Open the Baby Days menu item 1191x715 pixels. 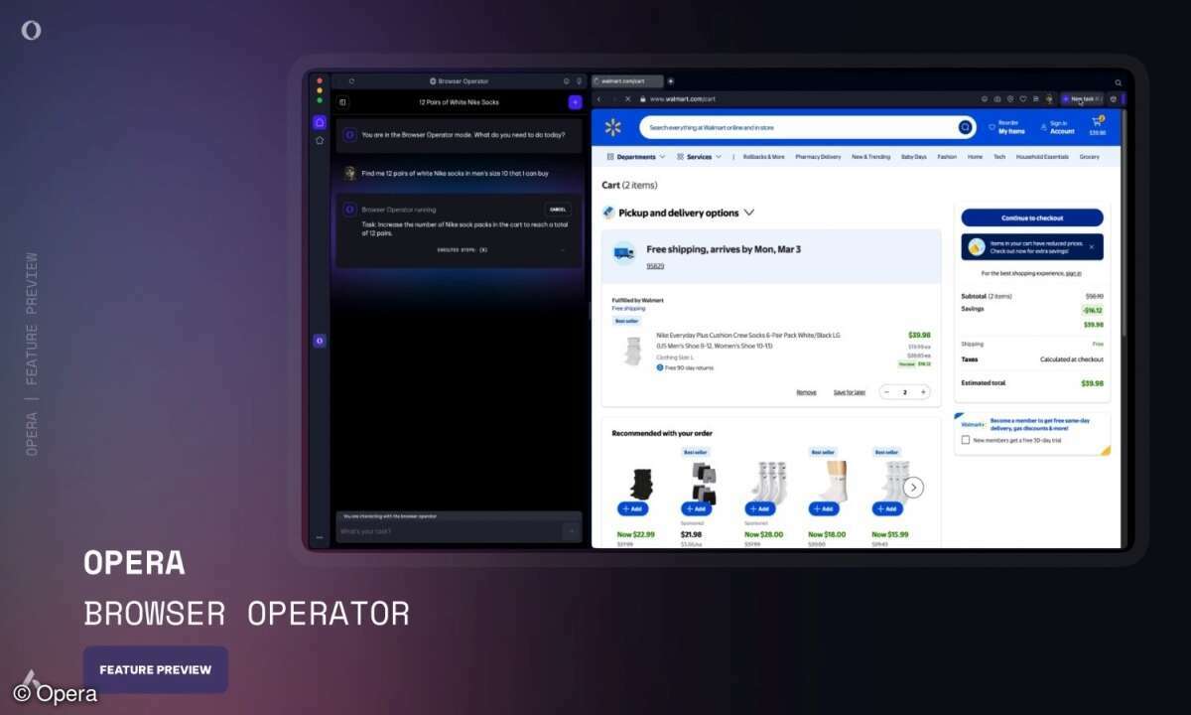pos(913,157)
